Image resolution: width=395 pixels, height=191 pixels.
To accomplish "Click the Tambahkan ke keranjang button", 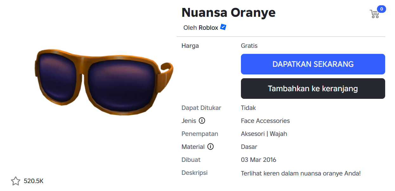I will tap(313, 88).
